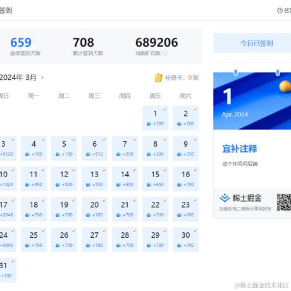Click the 宜补注释 fortune heading
The image size is (291, 291).
tap(240, 149)
